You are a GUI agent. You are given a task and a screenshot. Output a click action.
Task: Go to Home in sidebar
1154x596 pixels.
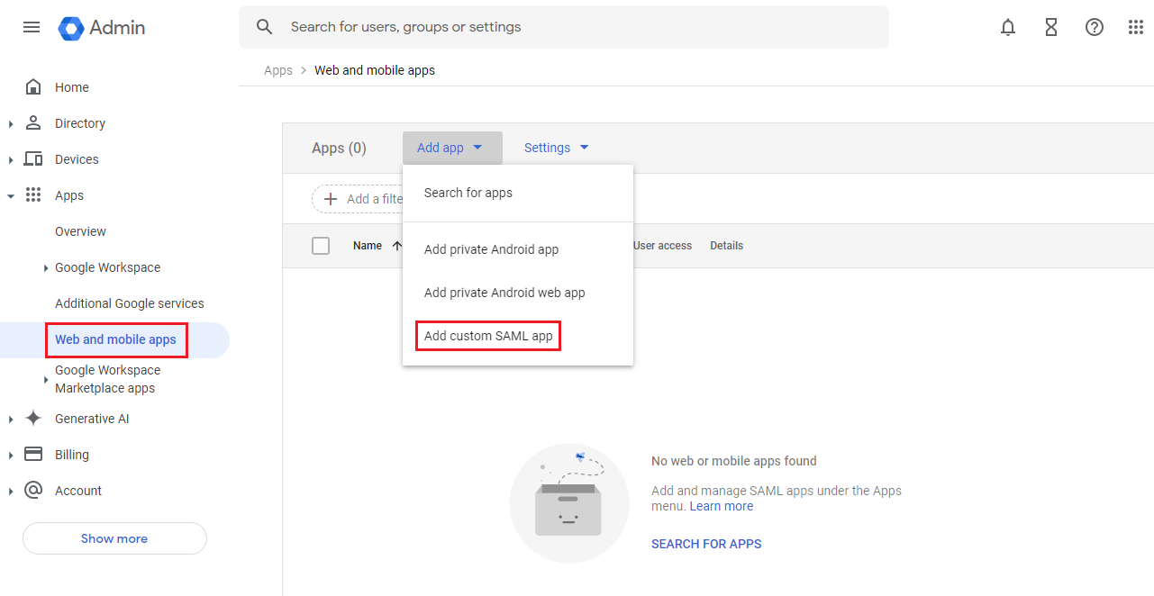(x=72, y=87)
